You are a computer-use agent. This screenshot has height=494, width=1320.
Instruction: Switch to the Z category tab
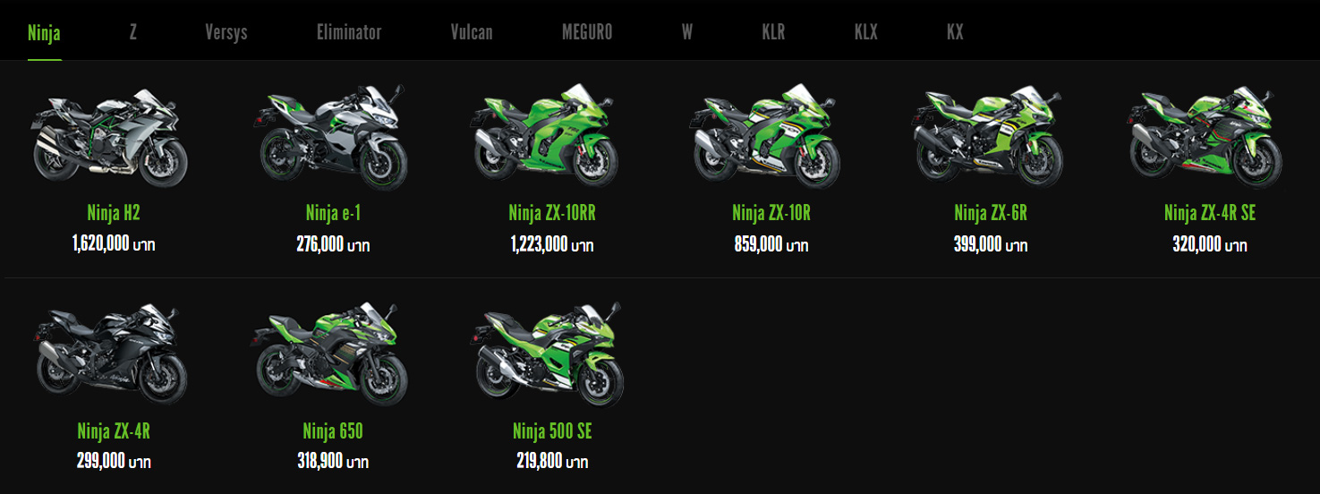pyautogui.click(x=133, y=33)
